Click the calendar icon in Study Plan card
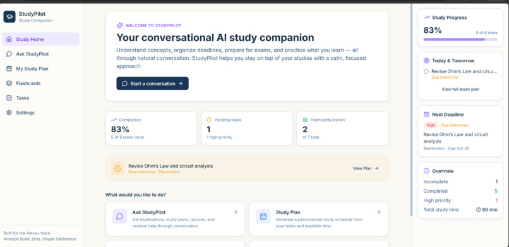509x247 pixels. tap(263, 216)
